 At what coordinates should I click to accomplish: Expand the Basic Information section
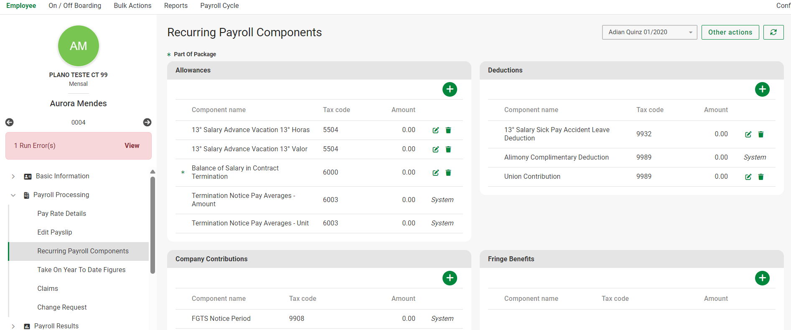[x=13, y=177]
